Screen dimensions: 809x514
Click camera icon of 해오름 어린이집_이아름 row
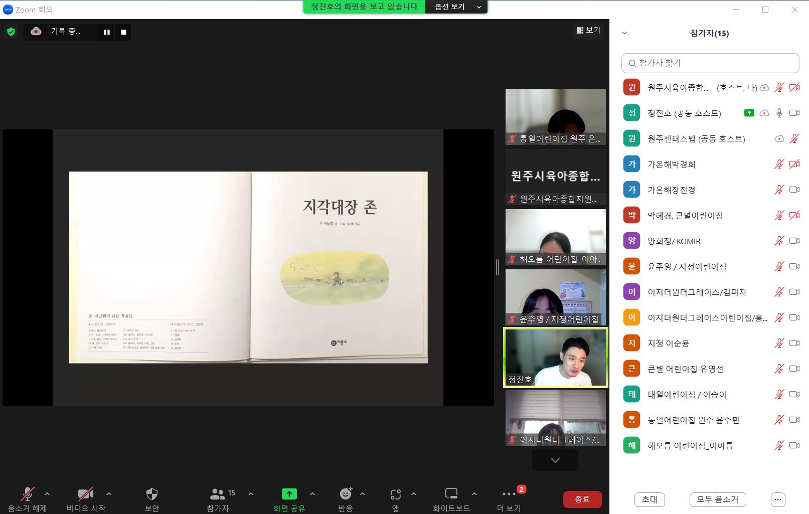coord(794,446)
